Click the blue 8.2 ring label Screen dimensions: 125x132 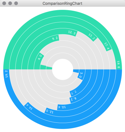[74, 99]
